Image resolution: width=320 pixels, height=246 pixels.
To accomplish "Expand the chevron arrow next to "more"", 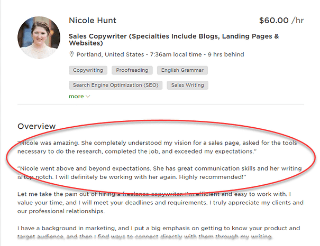I will (x=88, y=97).
